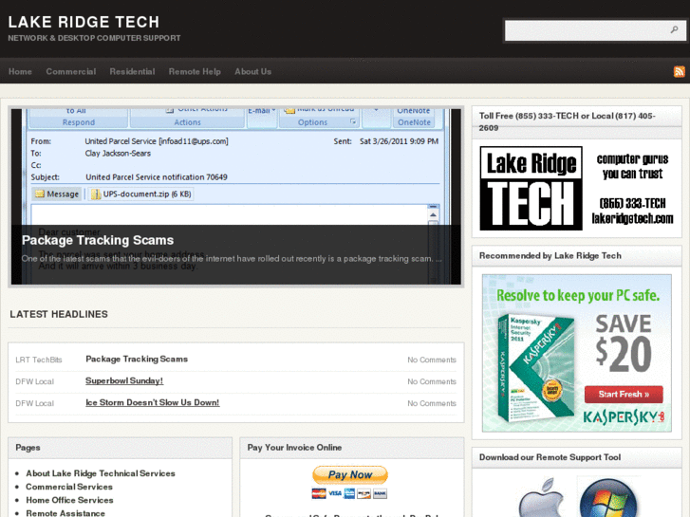View comments for Superbowl Sunday!
The width and height of the screenshot is (690, 517).
tap(432, 381)
